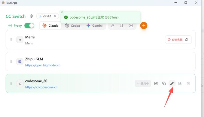Maximize the Tauri App window
The width and height of the screenshot is (204, 117).
click(x=186, y=3)
